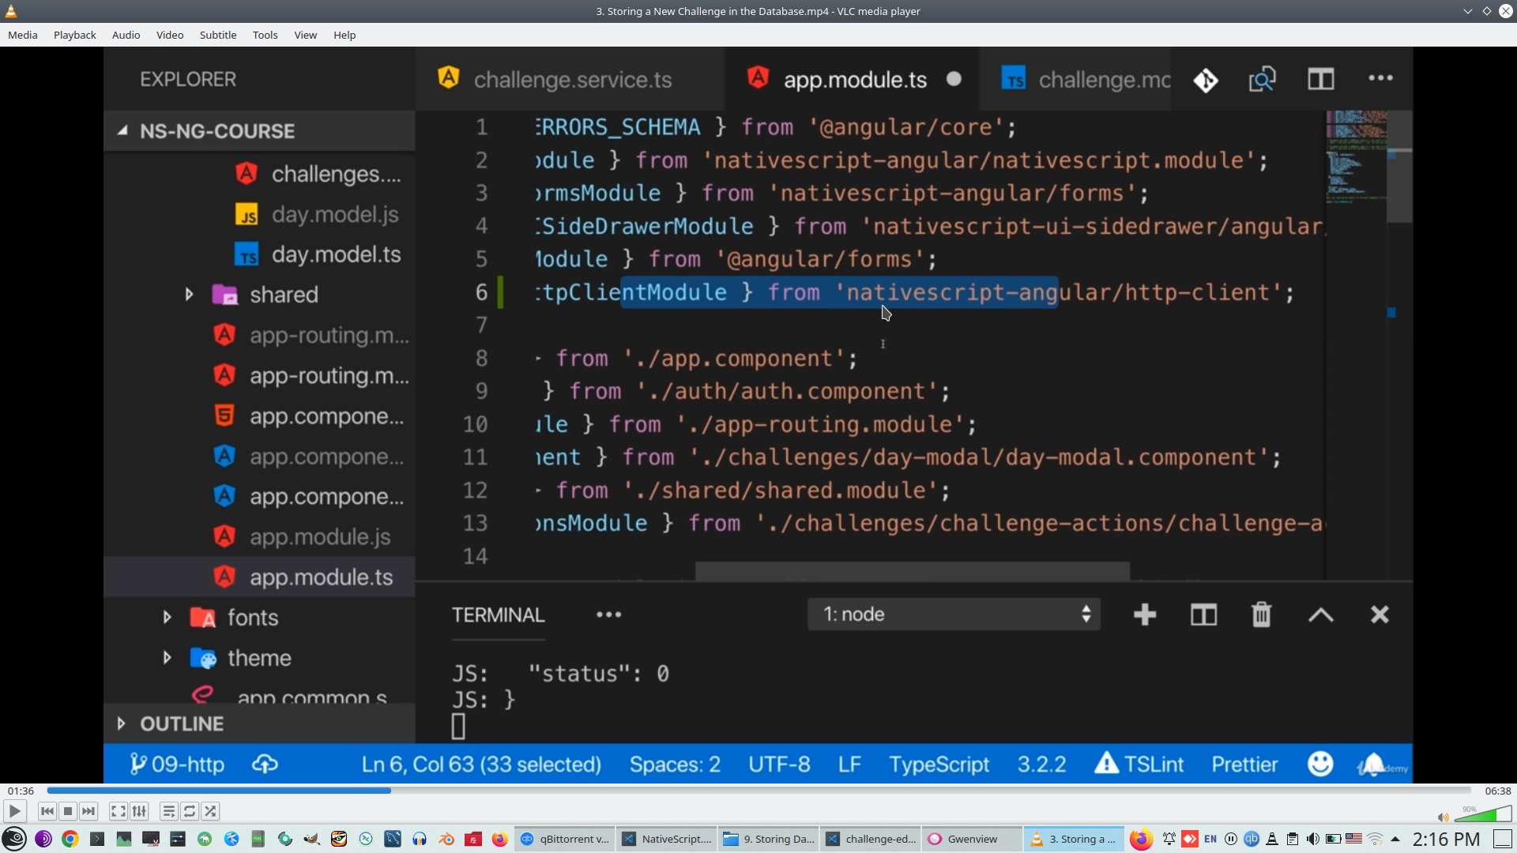Toggle random shuffle playback
Screen dimensions: 1517x853
click(210, 811)
